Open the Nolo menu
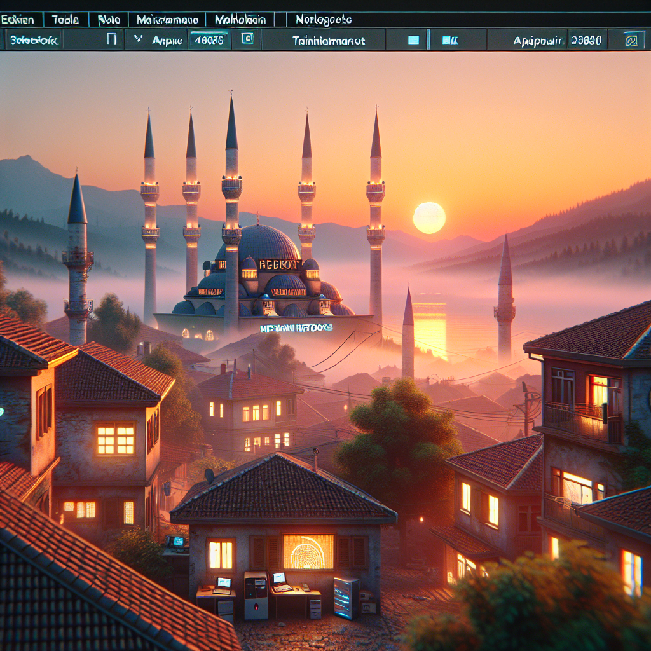The image size is (651, 651). [x=109, y=20]
